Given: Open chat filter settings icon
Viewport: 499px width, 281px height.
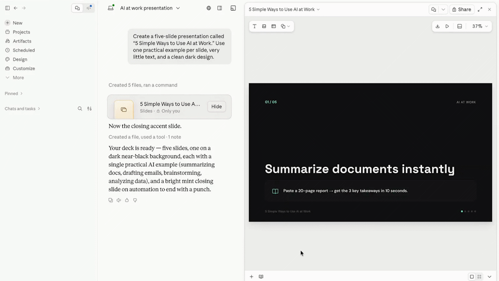Looking at the screenshot, I should (x=89, y=108).
